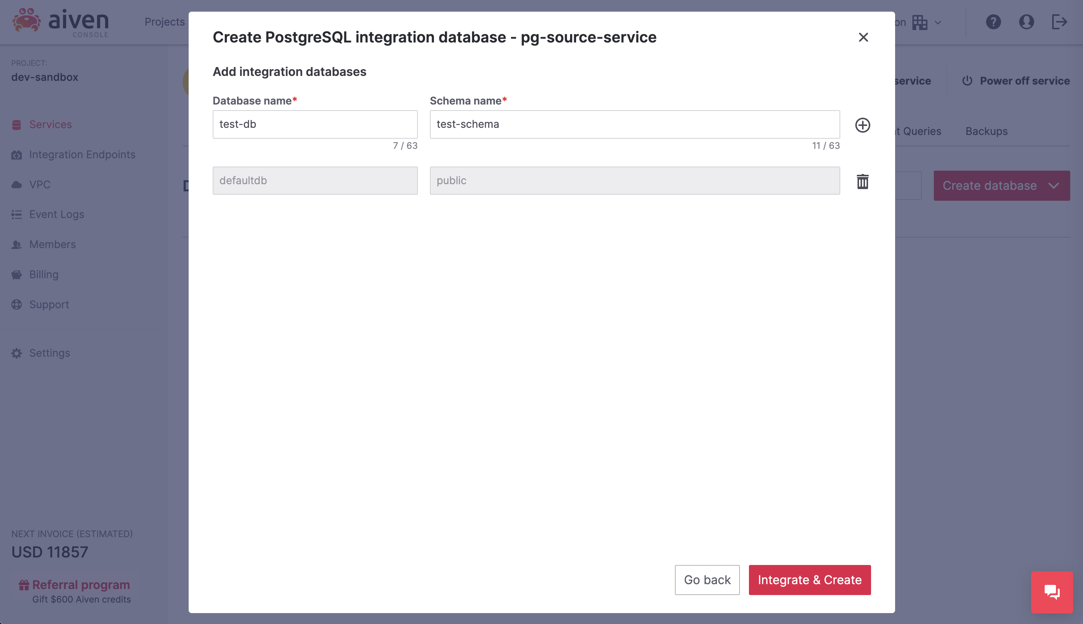Viewport: 1083px width, 624px height.
Task: Delete the defaultdb row with trash icon
Action: click(x=862, y=181)
